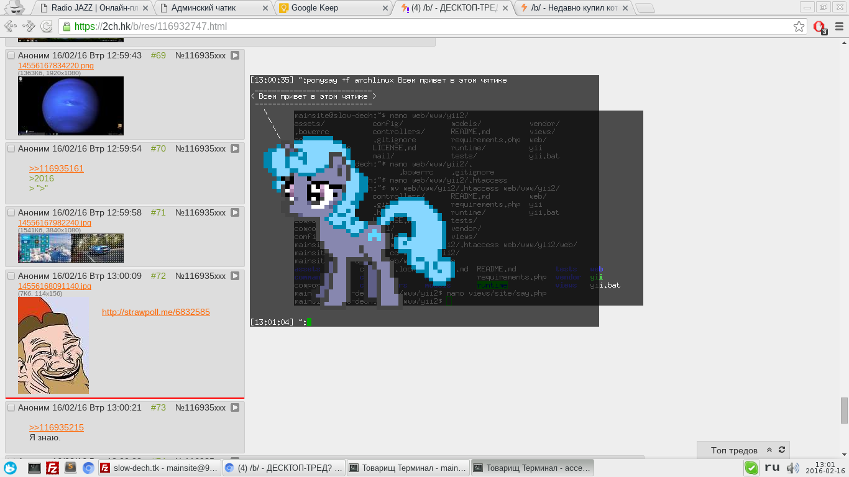Open post menu arrow on post #73

[235, 407]
